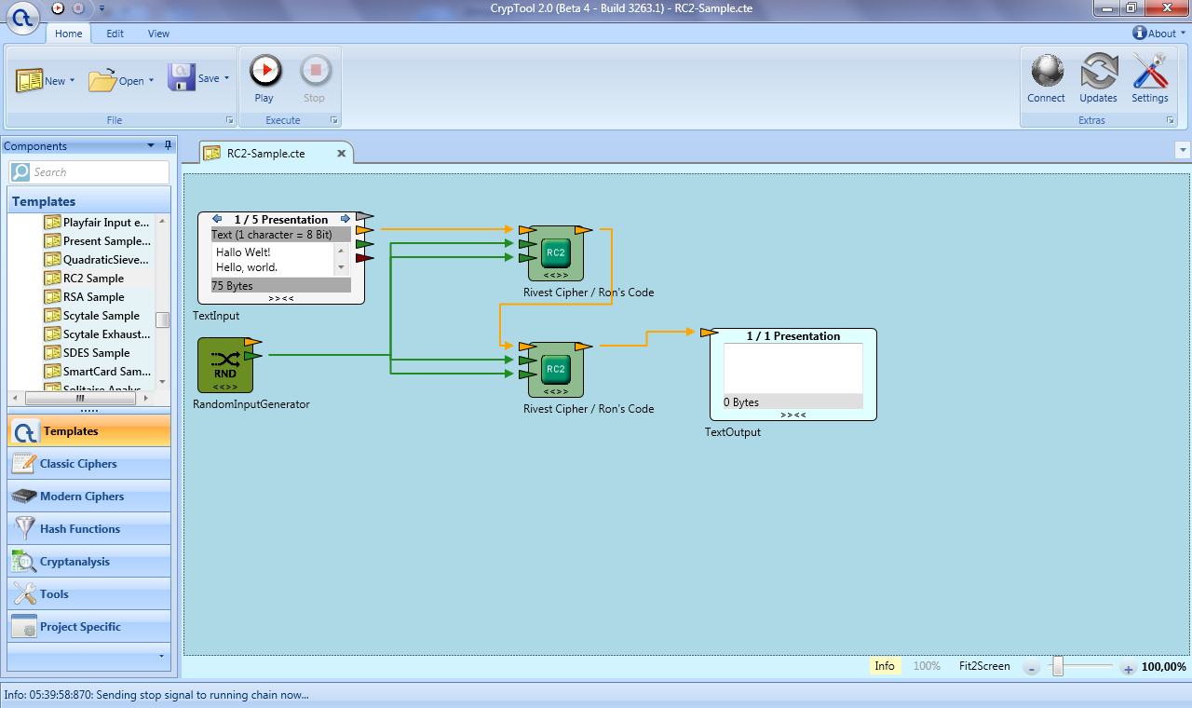Click the Playfair Input template icon

[52, 223]
